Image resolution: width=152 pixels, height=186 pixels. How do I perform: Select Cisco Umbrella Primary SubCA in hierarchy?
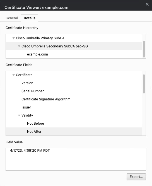(40, 38)
